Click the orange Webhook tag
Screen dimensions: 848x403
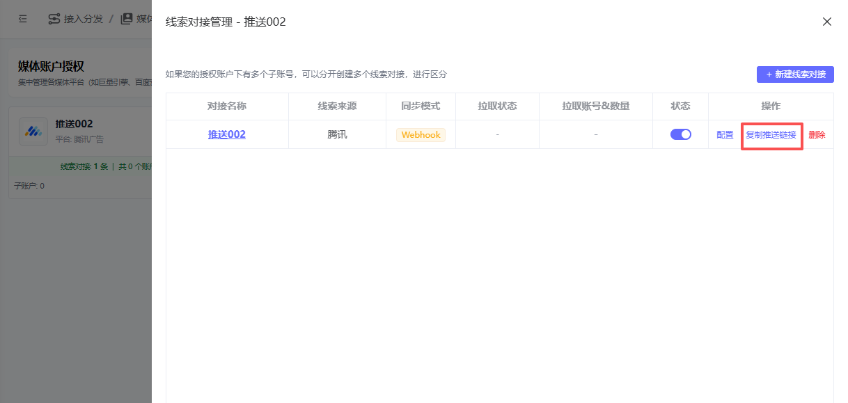pos(421,135)
